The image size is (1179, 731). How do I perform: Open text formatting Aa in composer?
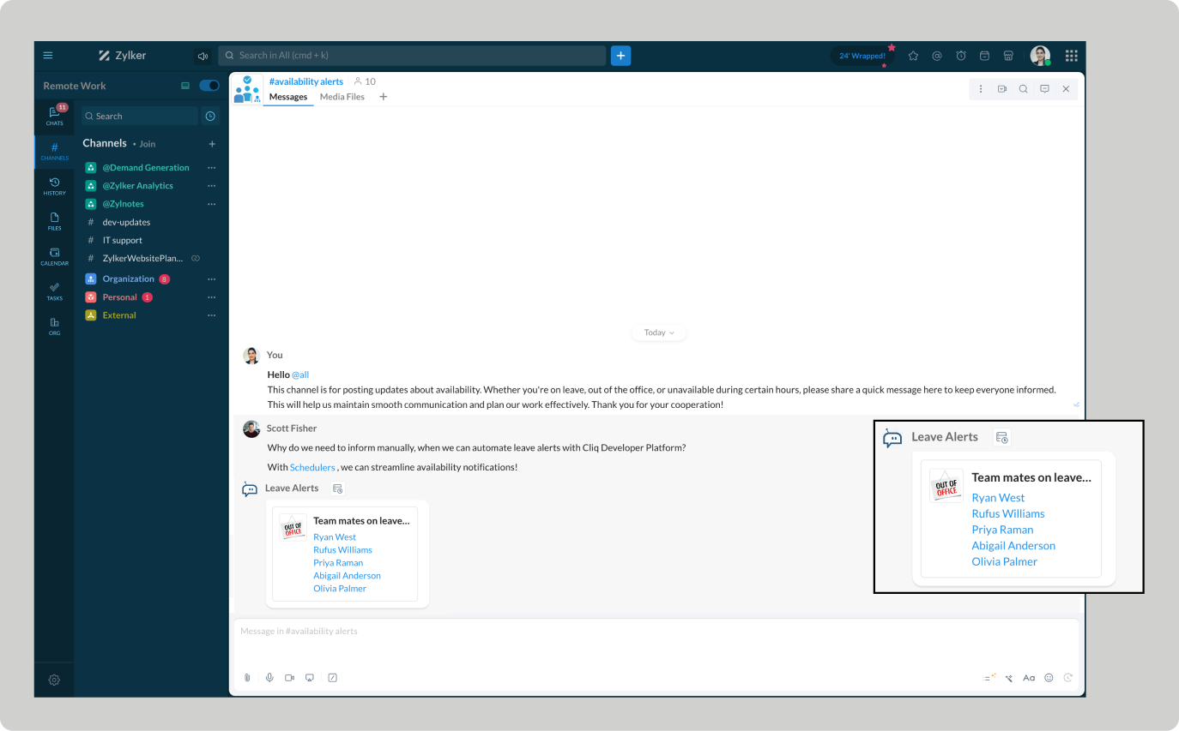(1029, 678)
